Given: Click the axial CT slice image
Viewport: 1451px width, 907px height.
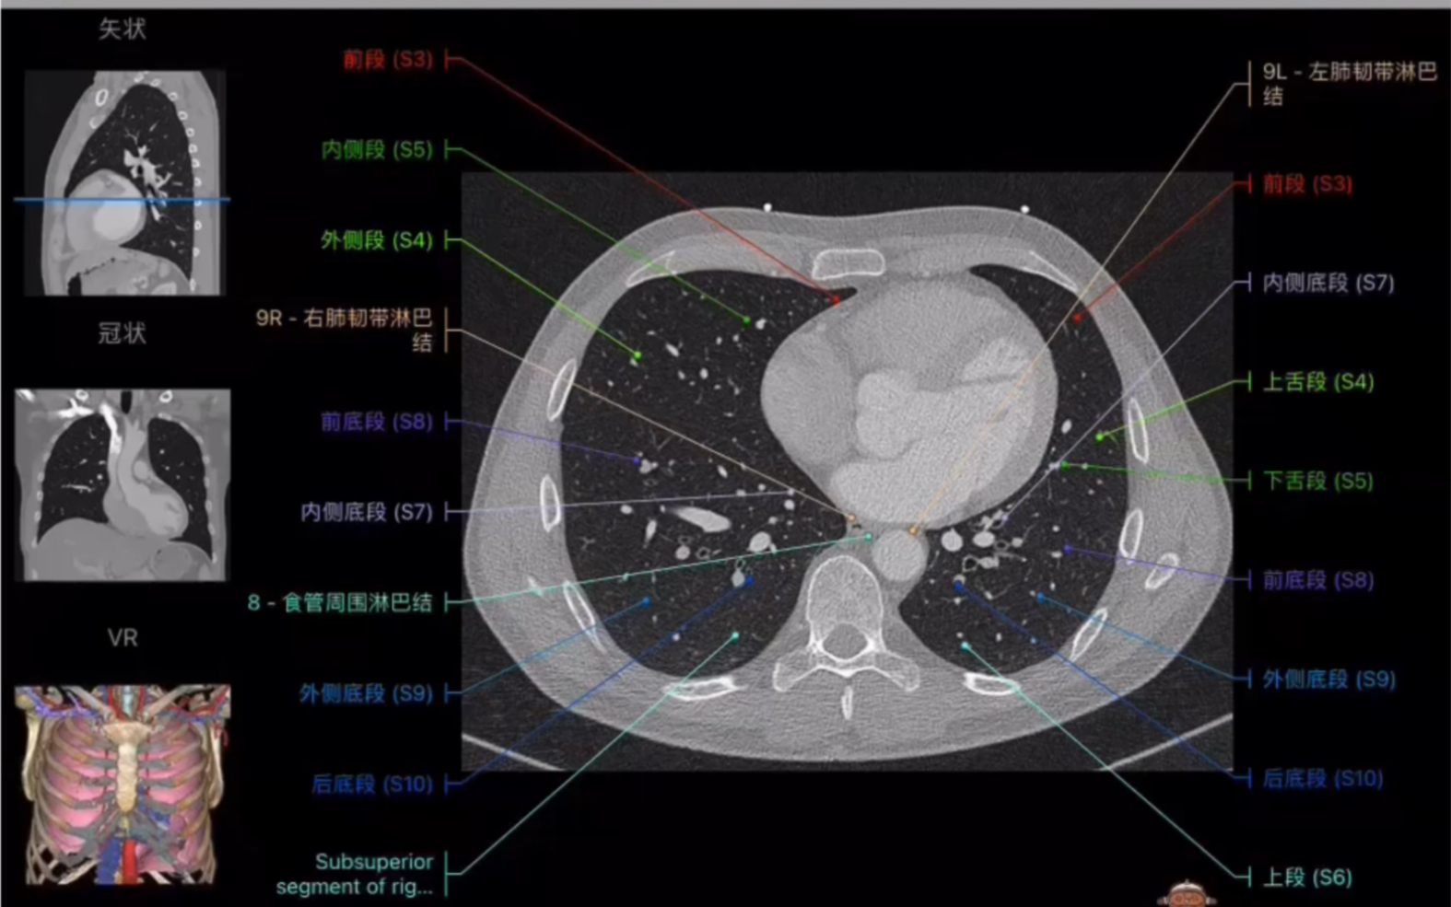Looking at the screenshot, I should click(x=847, y=471).
